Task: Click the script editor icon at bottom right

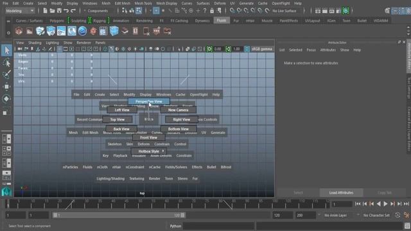Action: (407, 226)
